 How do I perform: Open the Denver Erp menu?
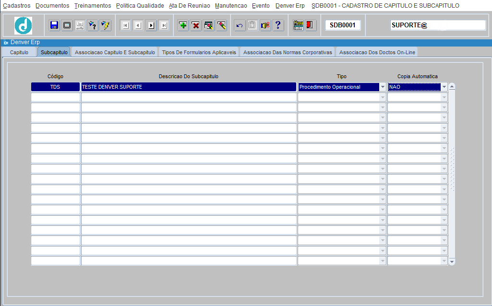tap(290, 6)
